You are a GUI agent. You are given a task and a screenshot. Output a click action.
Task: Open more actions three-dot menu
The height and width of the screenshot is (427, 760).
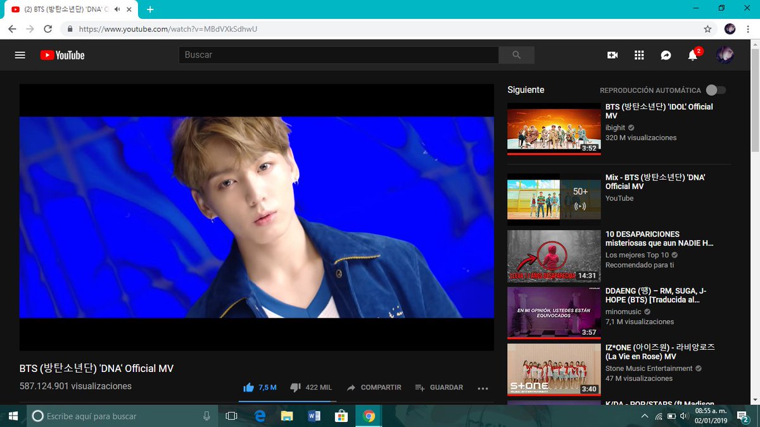pyautogui.click(x=483, y=388)
